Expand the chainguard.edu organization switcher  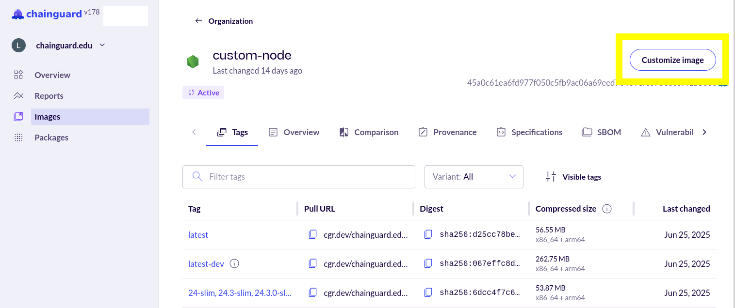pyautogui.click(x=101, y=45)
